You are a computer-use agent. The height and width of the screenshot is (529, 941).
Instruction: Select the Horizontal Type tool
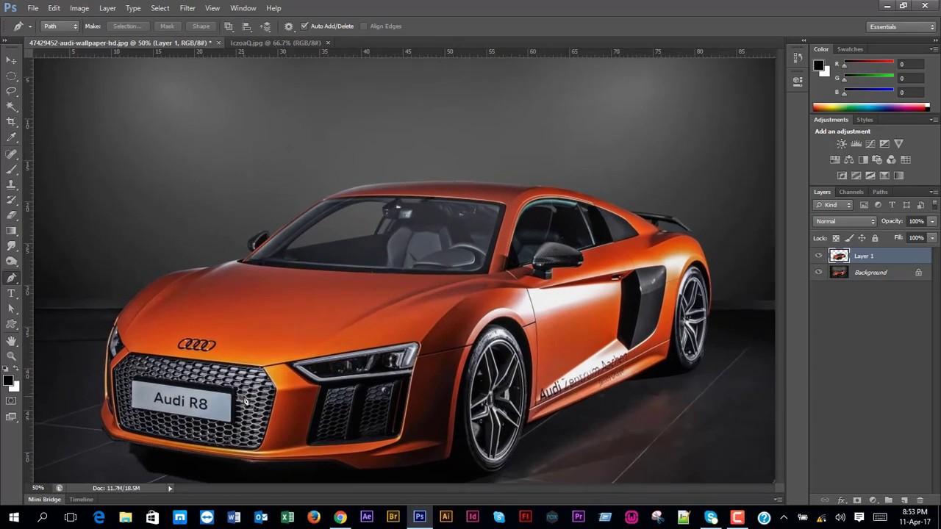click(x=11, y=292)
